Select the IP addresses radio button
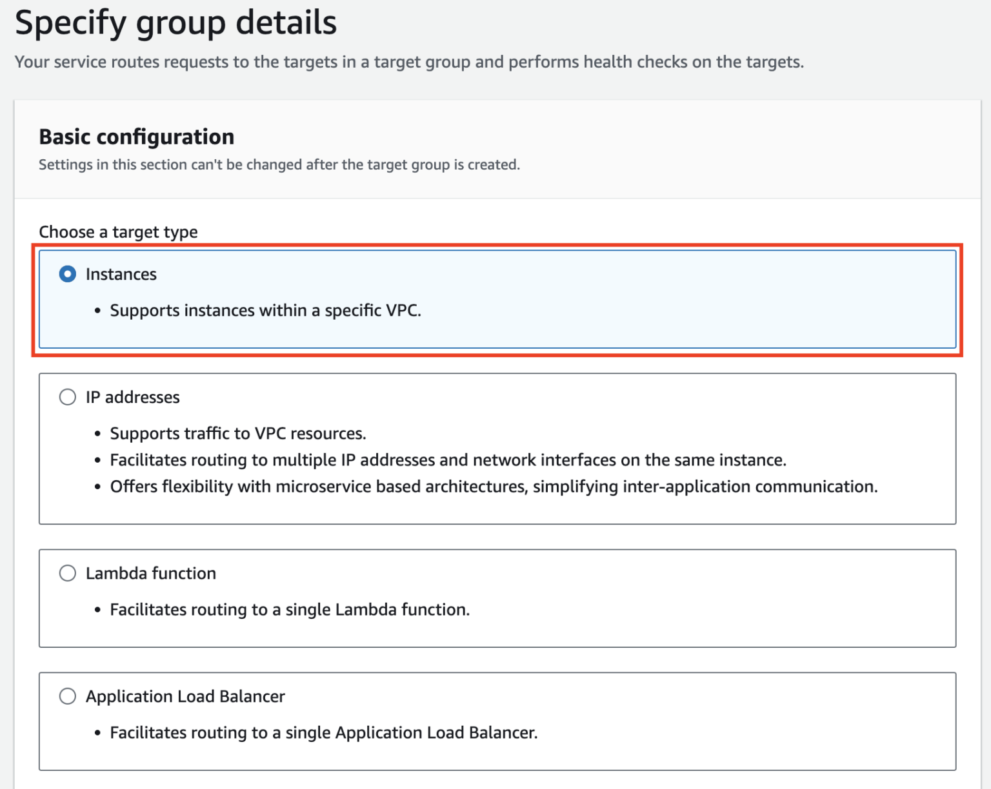Viewport: 991px width, 789px height. coord(67,397)
